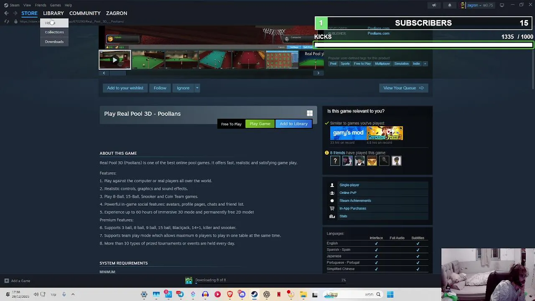Viewport: 535px width, 301px height.
Task: Open the Games menu
Action: [55, 5]
